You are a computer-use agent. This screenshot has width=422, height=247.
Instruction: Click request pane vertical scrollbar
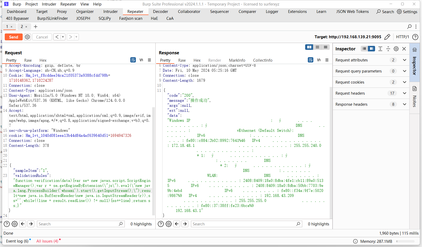(154, 161)
